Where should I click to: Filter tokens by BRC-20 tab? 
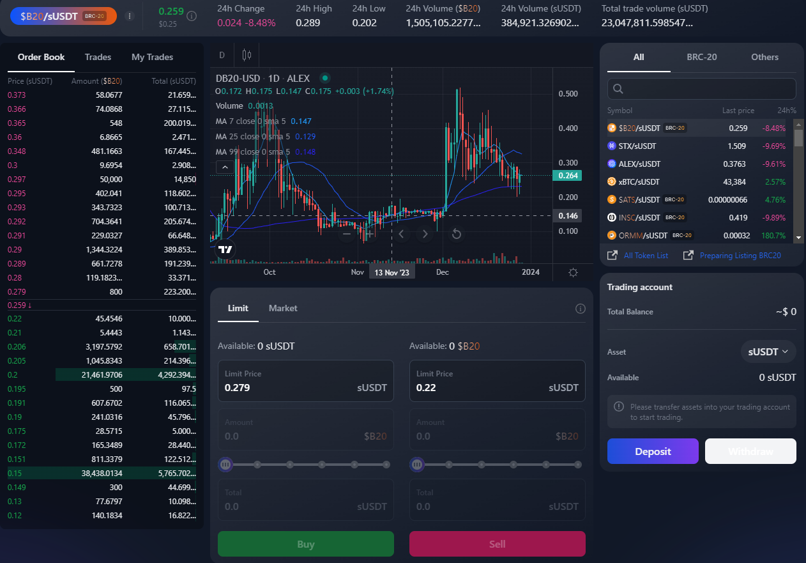tap(702, 57)
